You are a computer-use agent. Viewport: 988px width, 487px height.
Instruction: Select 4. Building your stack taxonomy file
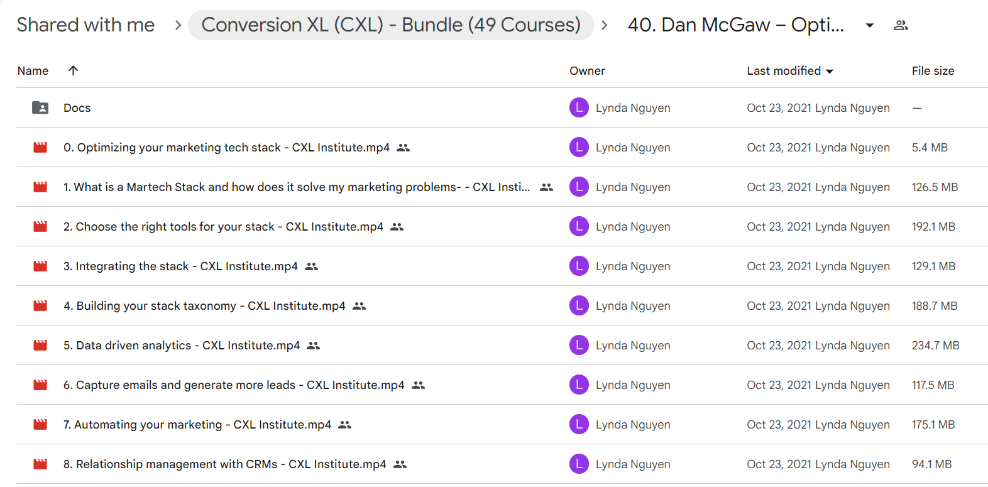tap(204, 306)
